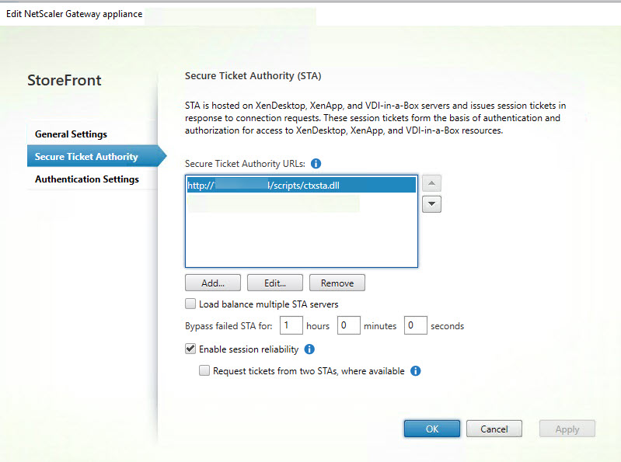
Task: Click info icon next to Enable session reliability
Action: click(309, 349)
